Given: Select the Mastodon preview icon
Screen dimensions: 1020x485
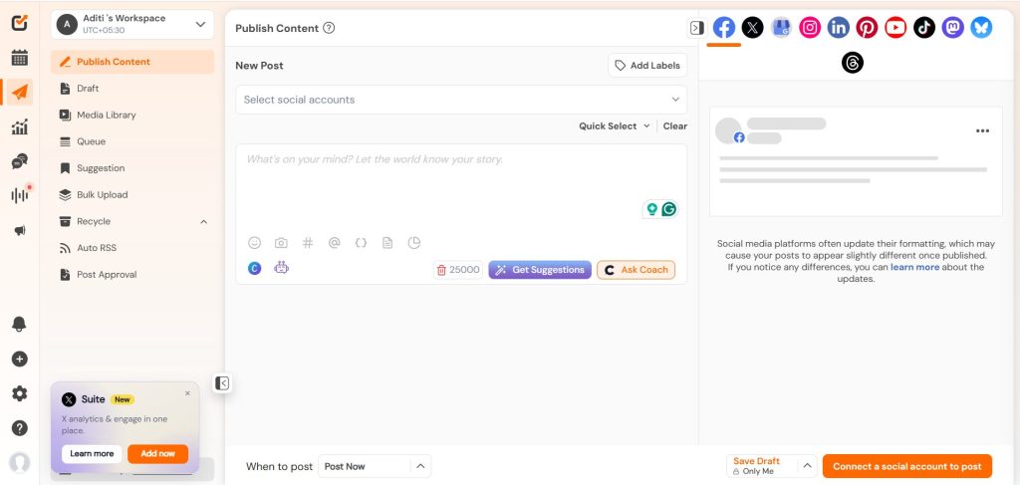Looking at the screenshot, I should click(953, 27).
